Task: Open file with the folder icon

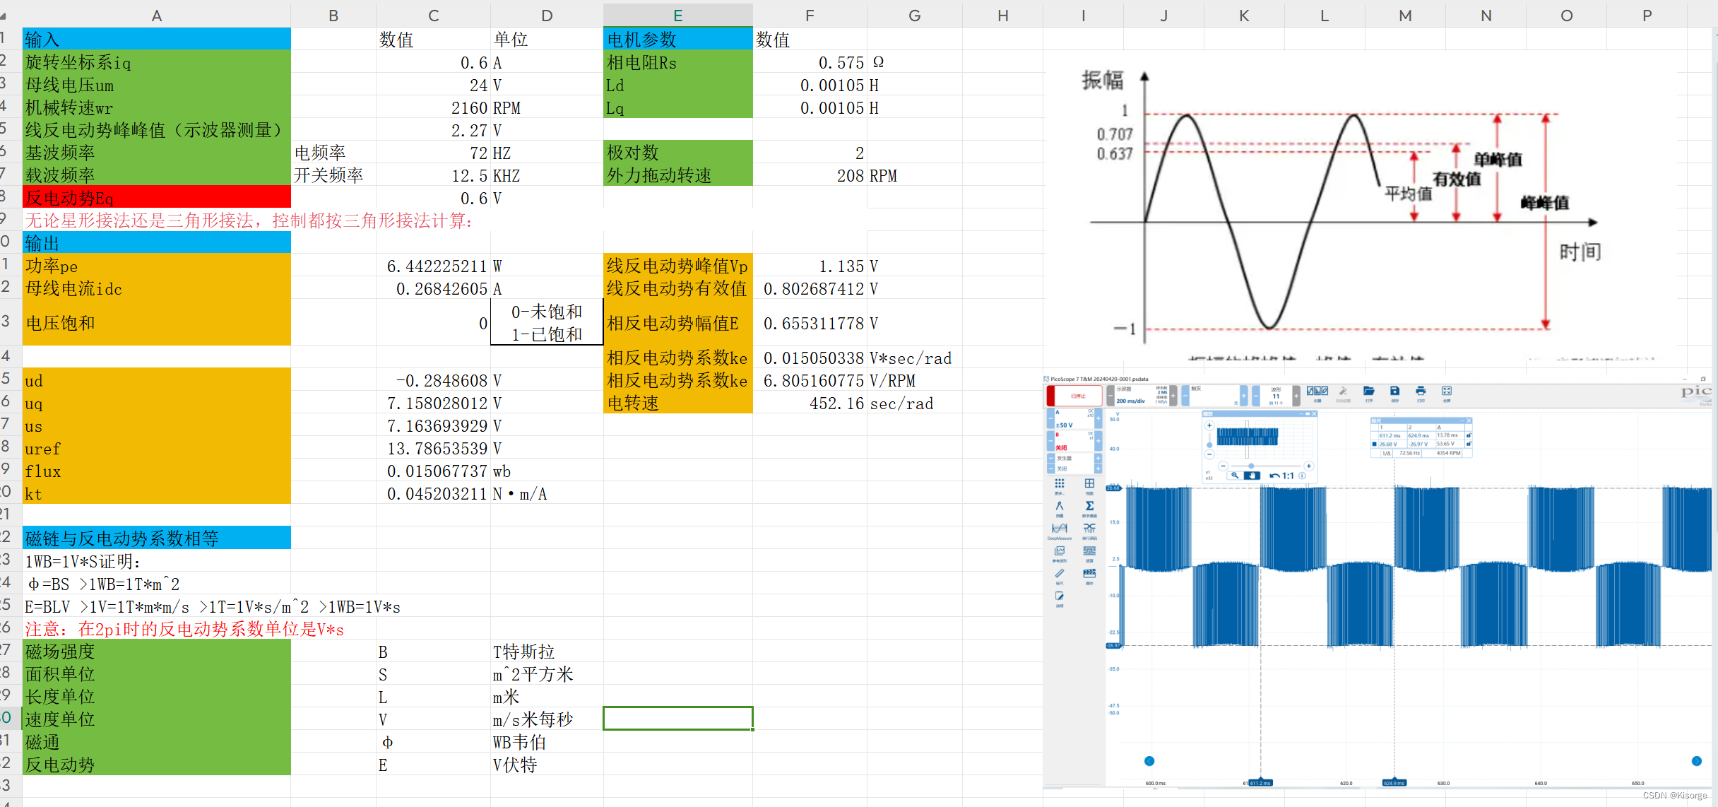Action: point(1369,391)
